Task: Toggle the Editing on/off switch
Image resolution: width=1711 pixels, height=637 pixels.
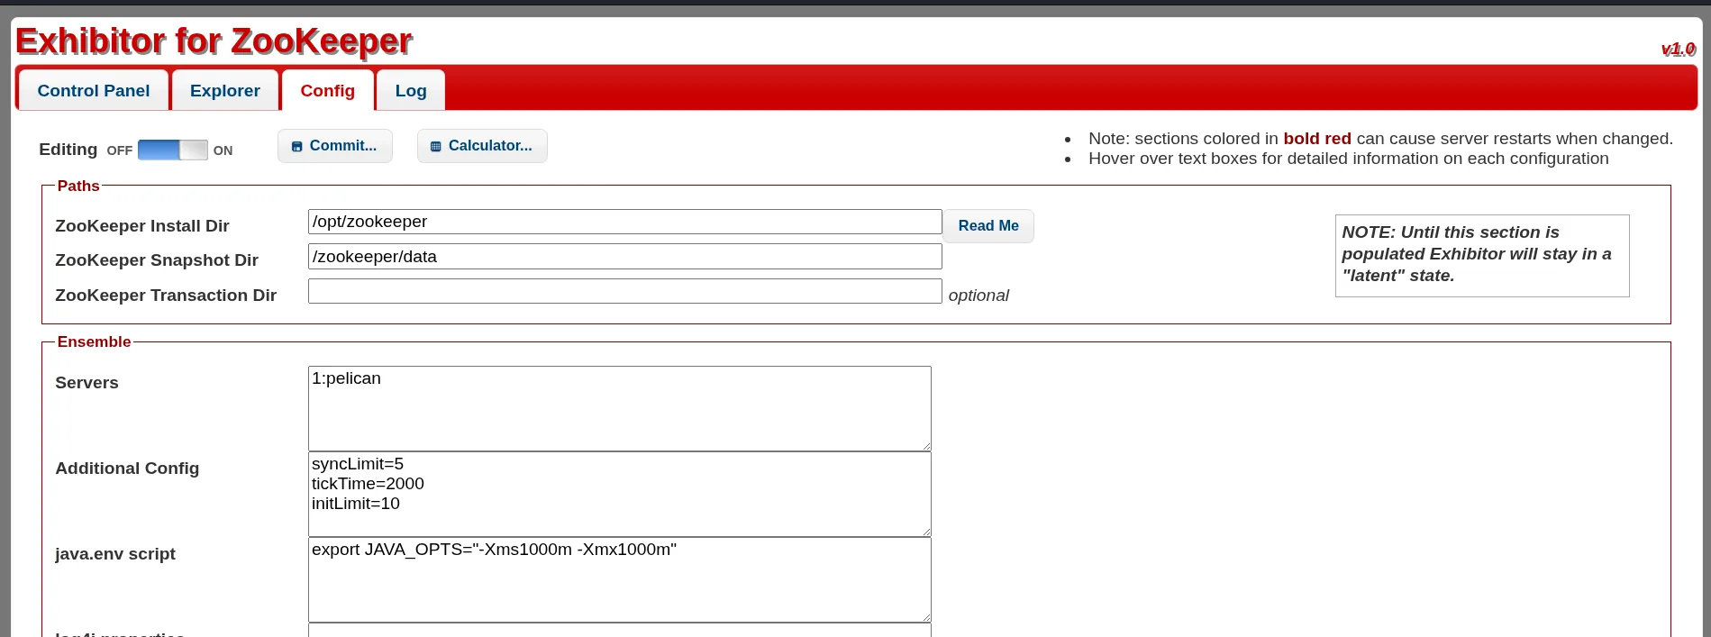Action: (173, 150)
